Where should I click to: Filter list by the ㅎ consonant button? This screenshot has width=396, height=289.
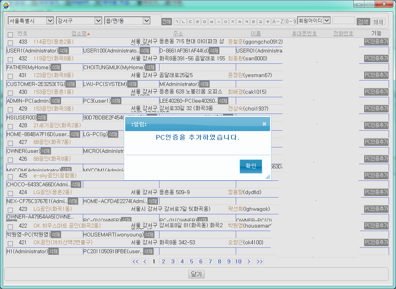tap(267, 21)
